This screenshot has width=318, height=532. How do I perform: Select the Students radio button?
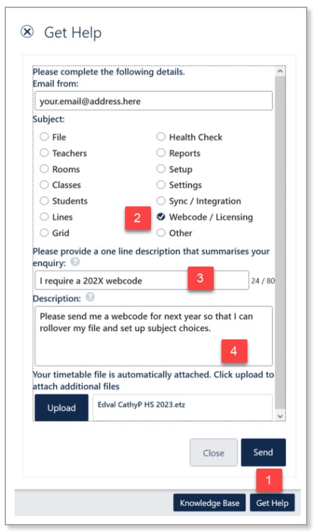(44, 201)
